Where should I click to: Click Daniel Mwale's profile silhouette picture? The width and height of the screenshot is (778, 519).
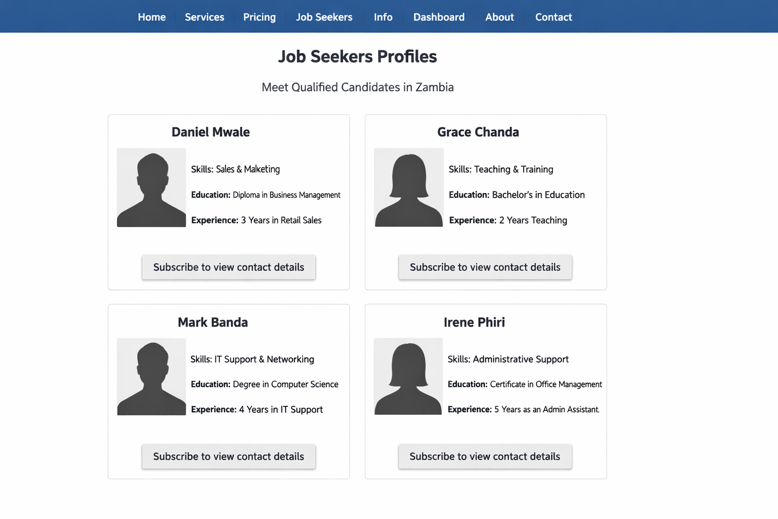[151, 188]
